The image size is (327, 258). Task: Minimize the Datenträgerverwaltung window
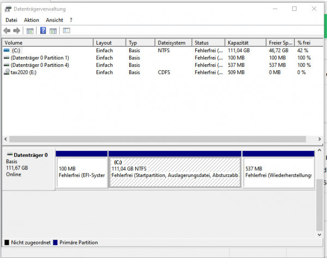click(x=275, y=9)
